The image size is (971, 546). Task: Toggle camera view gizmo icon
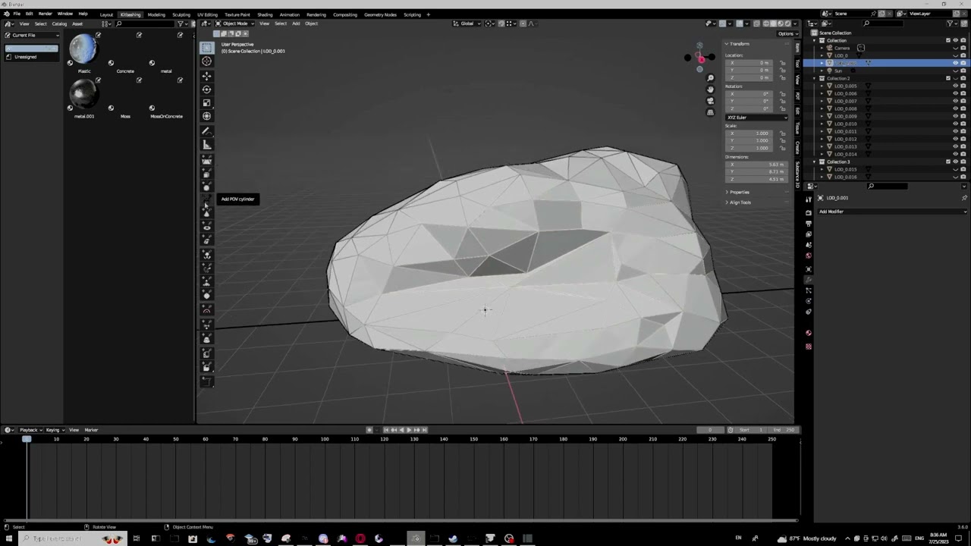click(710, 101)
